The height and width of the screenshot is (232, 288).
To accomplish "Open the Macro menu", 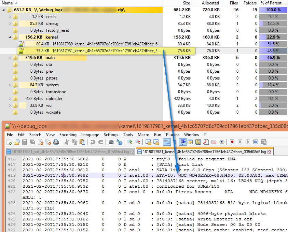I will [143, 135].
